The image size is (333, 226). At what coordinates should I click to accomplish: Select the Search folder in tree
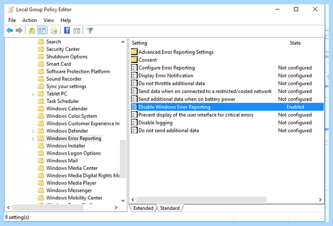coord(54,41)
